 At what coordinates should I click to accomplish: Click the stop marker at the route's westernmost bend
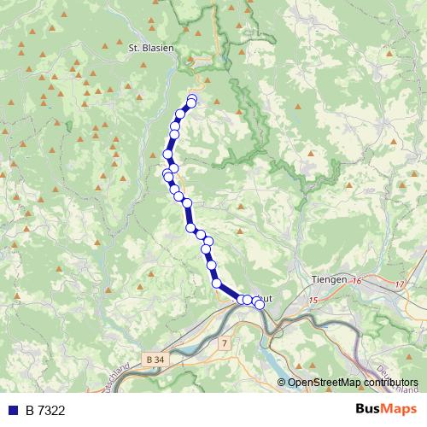pyautogui.click(x=167, y=155)
